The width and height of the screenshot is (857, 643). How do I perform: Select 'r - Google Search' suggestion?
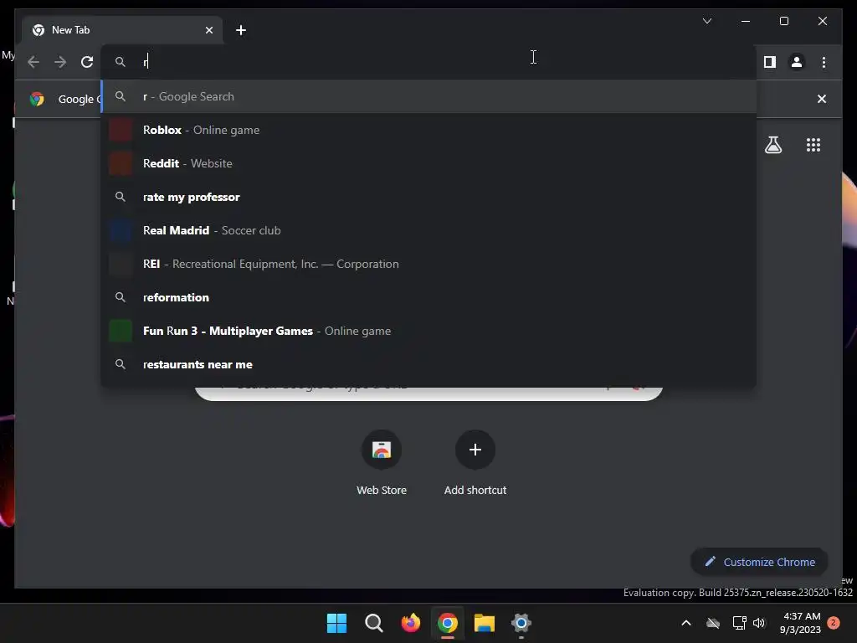429,97
